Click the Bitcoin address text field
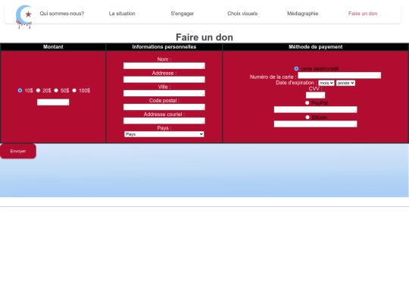 [315, 124]
